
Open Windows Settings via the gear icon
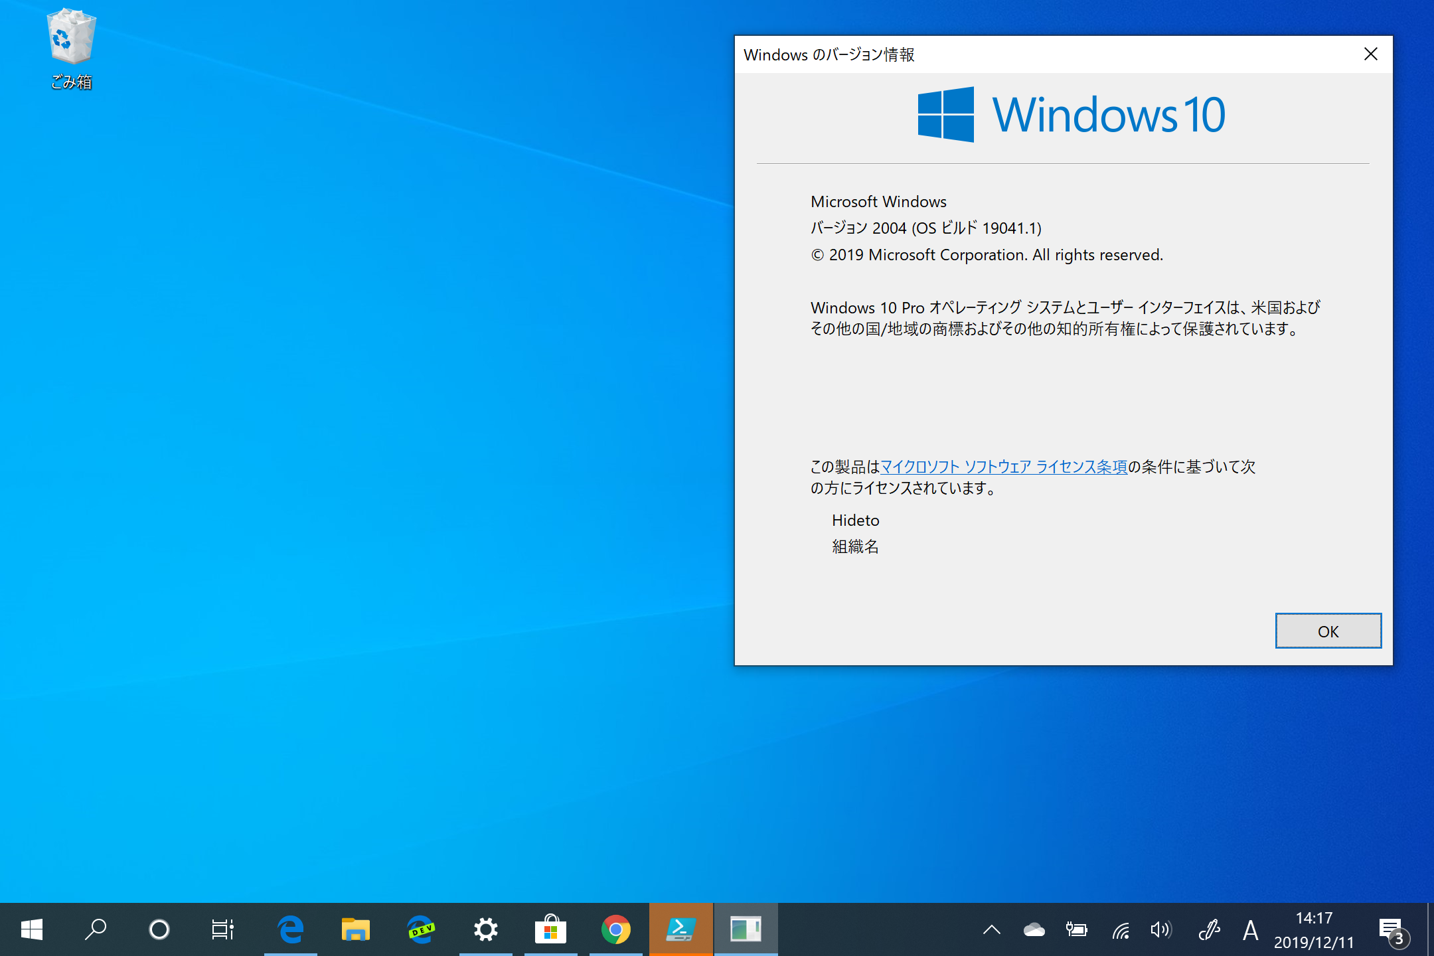[x=485, y=929]
